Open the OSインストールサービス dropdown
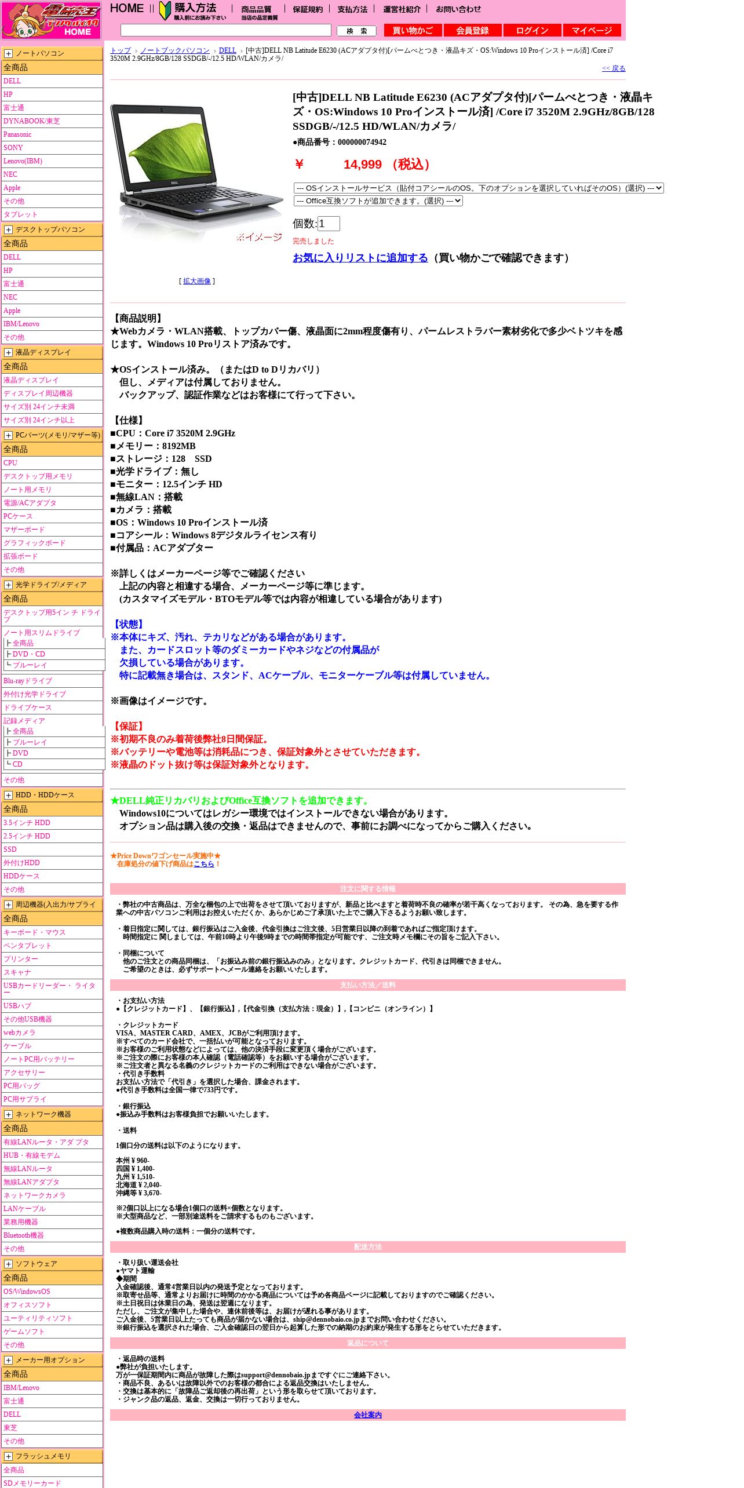Screen dimensions: 744x1488 point(479,188)
